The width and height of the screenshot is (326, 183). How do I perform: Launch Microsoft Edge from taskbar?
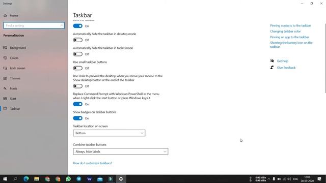[x=26, y=179]
